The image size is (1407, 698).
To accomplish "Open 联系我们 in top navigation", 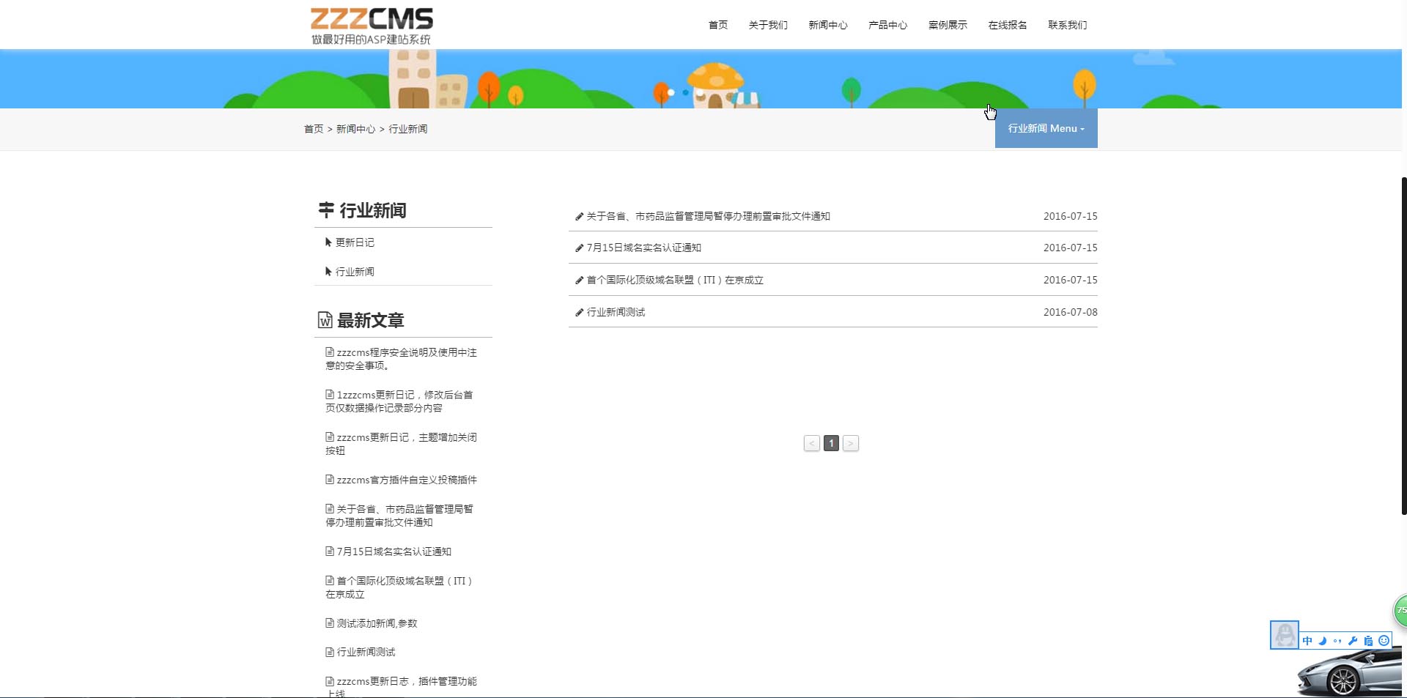I will [1068, 25].
